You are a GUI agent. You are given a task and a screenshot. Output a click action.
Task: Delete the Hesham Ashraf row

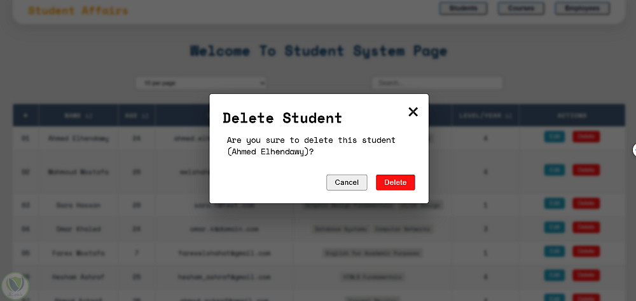[x=586, y=276]
